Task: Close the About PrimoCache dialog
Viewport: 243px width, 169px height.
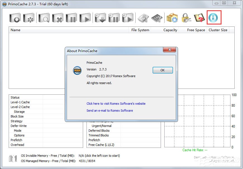Action: tap(169, 50)
